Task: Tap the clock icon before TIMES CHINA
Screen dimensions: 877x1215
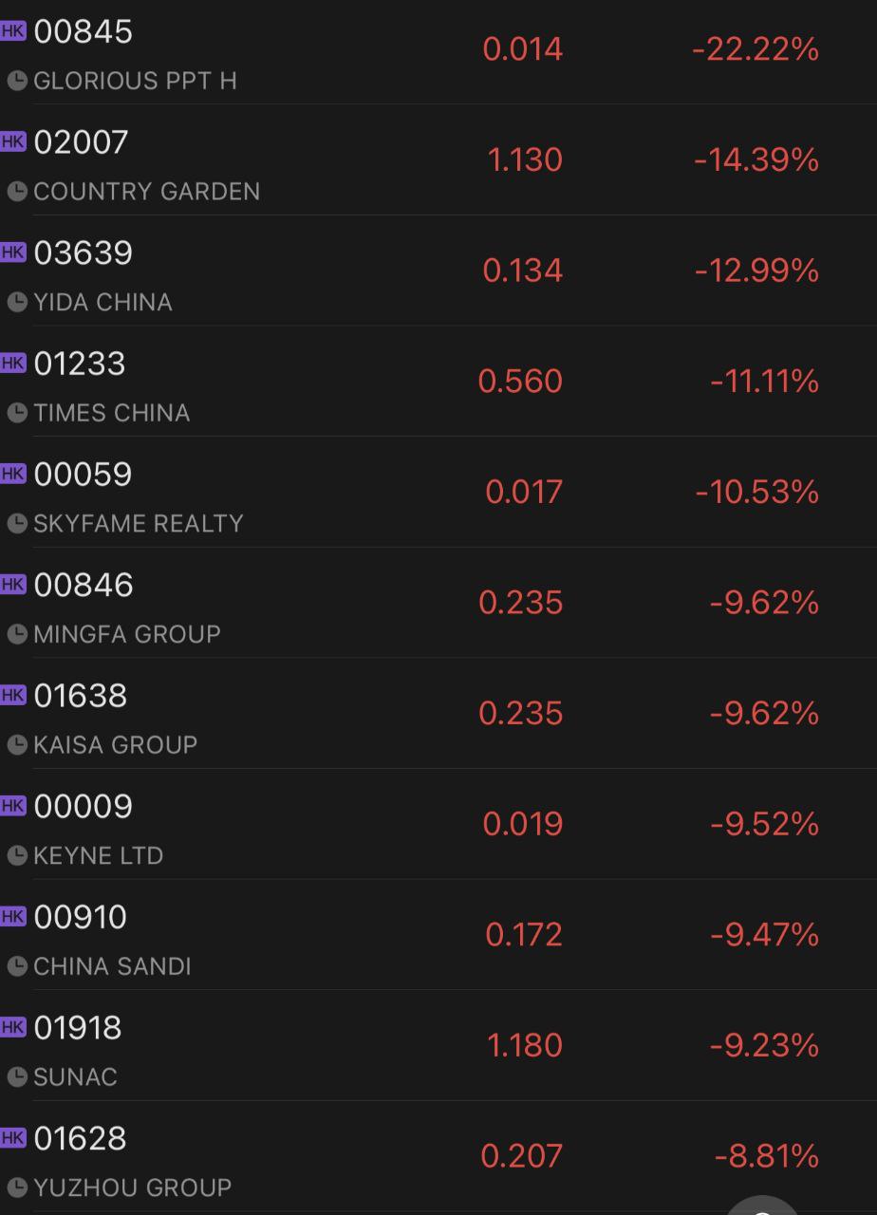Action: [16, 413]
